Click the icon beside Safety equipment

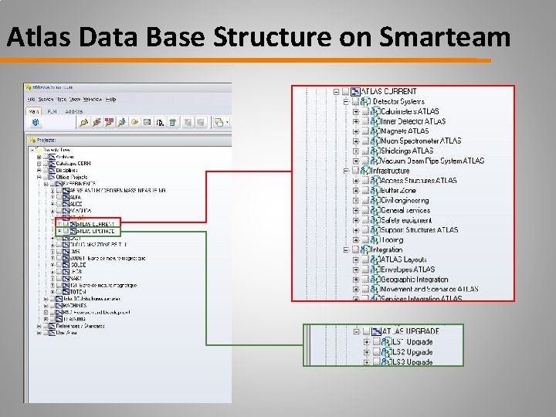pyautogui.click(x=375, y=220)
